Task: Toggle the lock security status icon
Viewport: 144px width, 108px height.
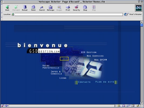Action: pos(2,106)
